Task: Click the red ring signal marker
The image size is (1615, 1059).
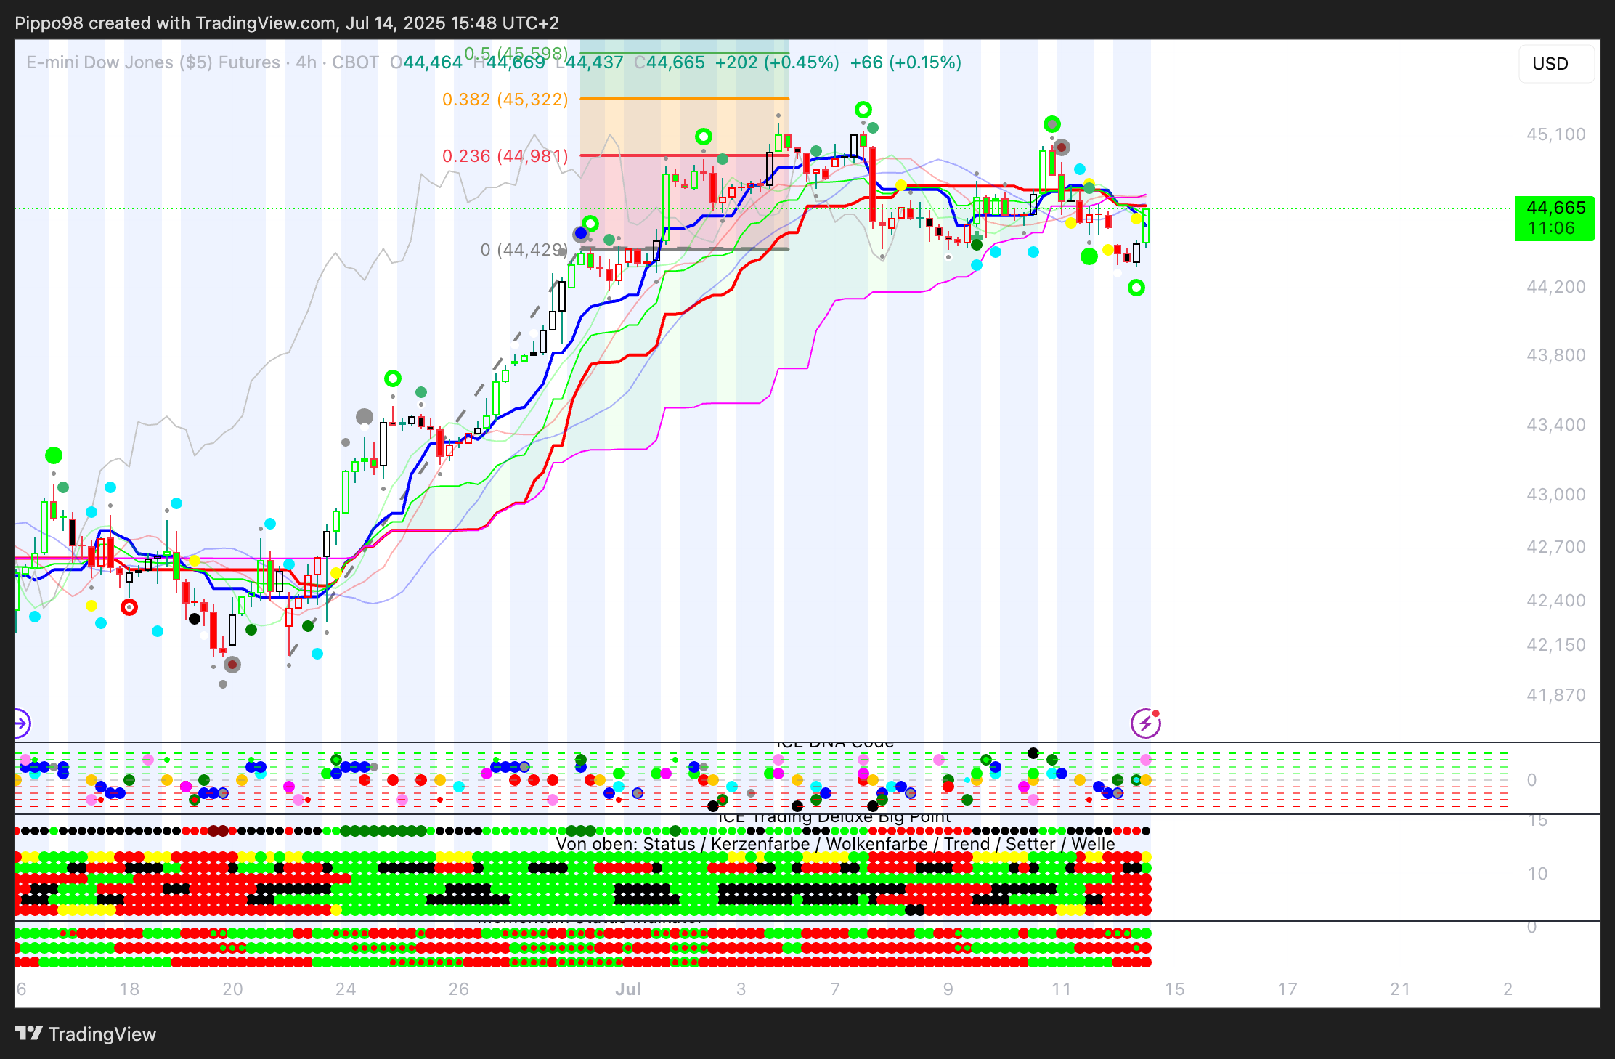Action: [129, 607]
